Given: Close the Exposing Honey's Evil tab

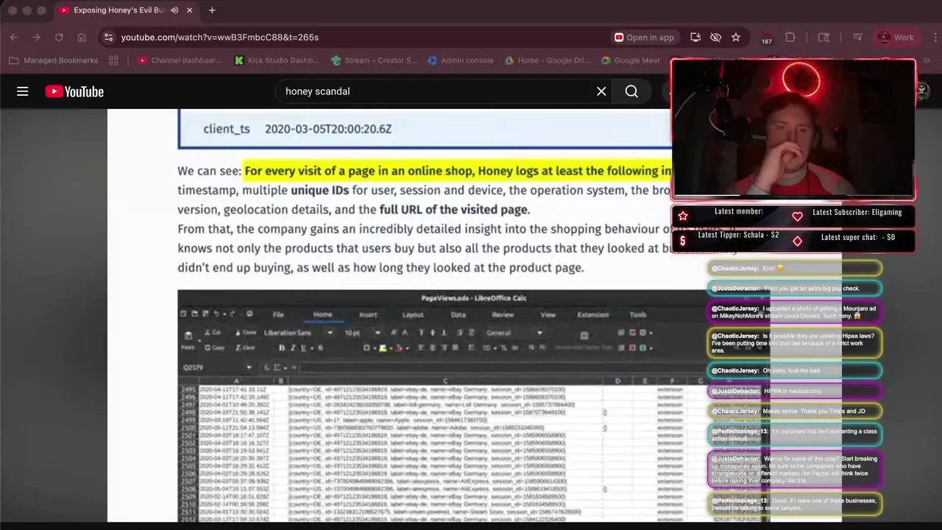Looking at the screenshot, I should pos(189,10).
